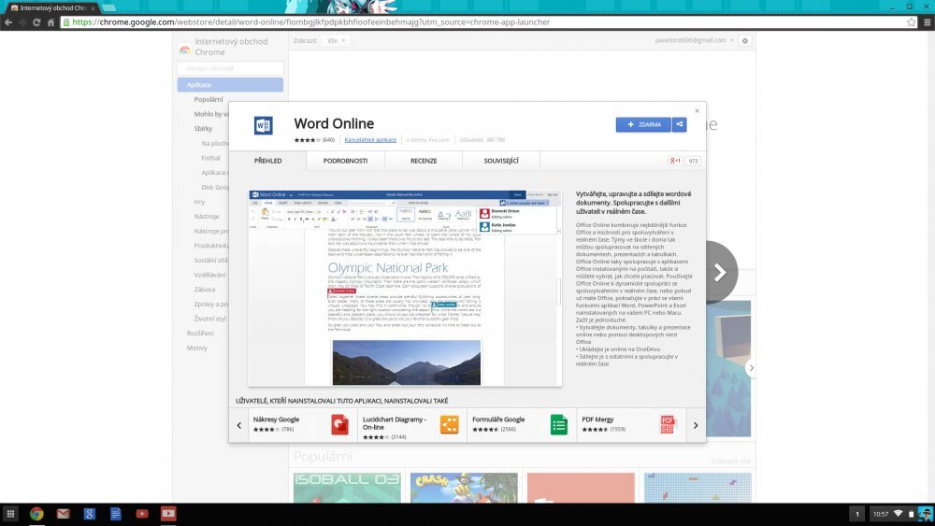Viewport: 935px width, 526px height.
Task: Close the Internetový obchod Chrome tab
Action: [x=93, y=7]
